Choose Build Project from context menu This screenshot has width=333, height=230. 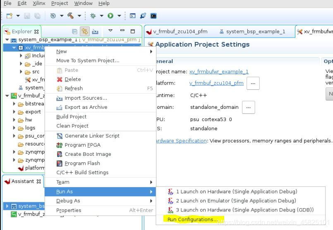(x=101, y=117)
